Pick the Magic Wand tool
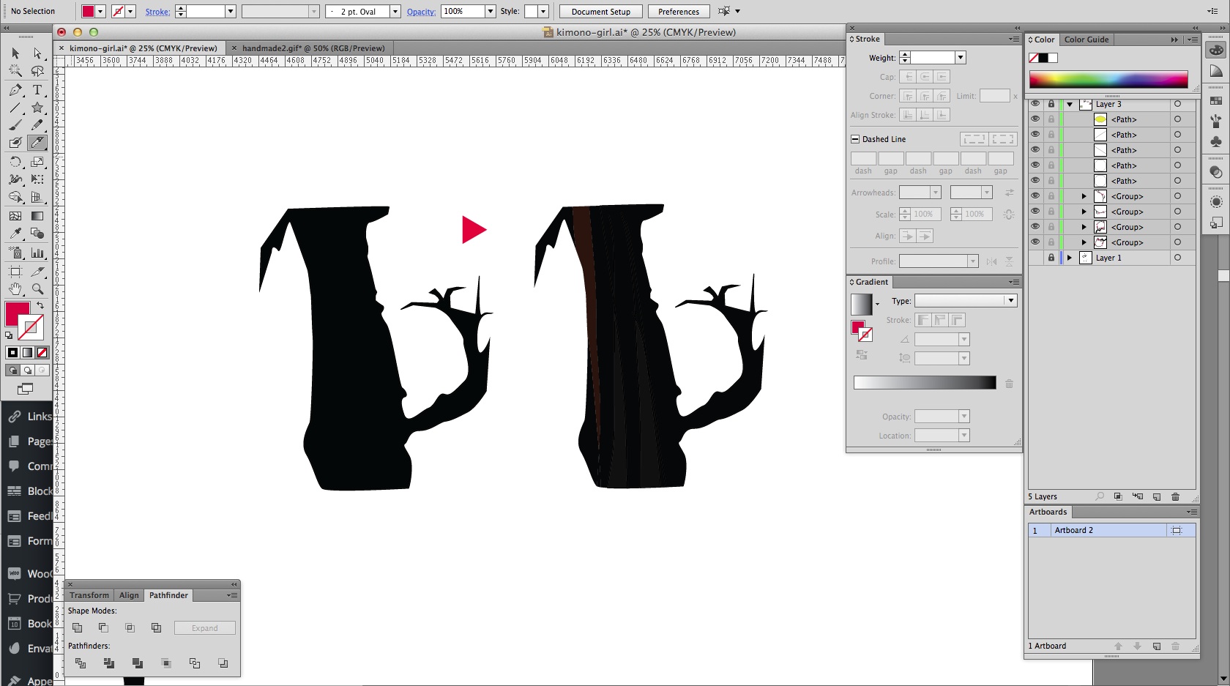This screenshot has height=686, width=1230. 15,71
